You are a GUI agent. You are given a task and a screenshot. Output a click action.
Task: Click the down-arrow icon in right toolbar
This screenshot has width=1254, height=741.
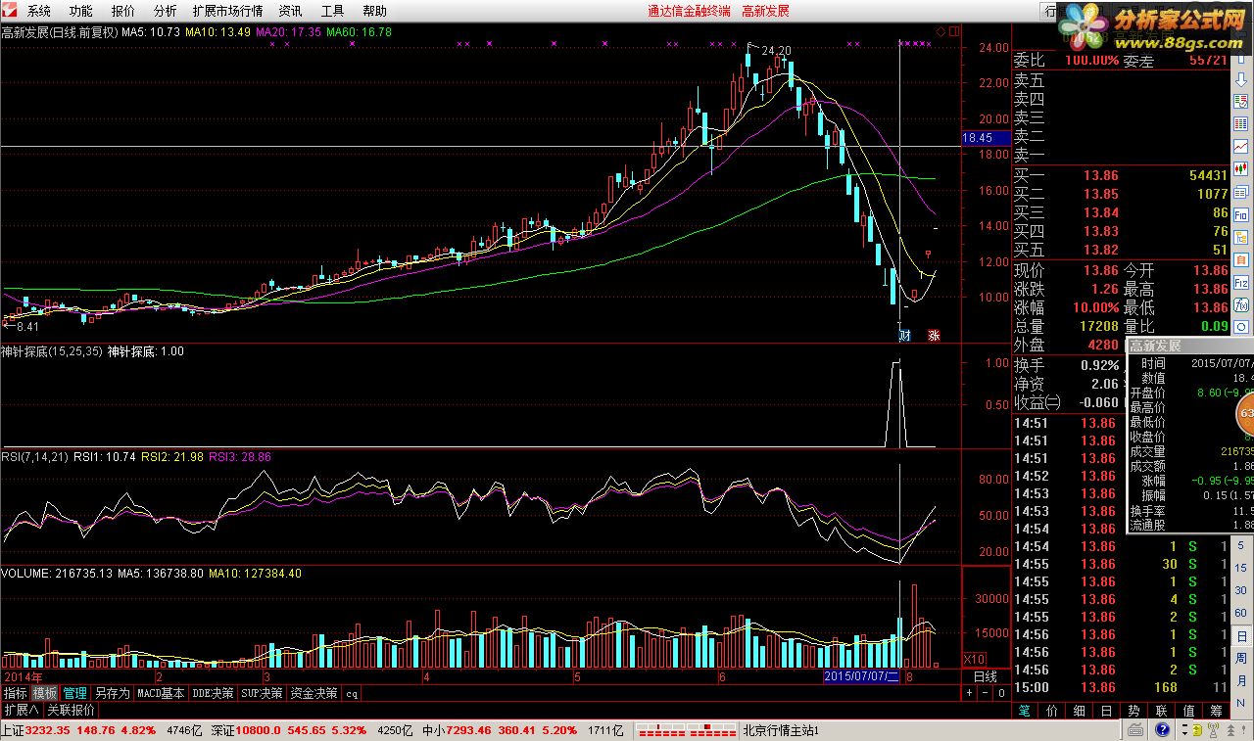pos(1241,79)
